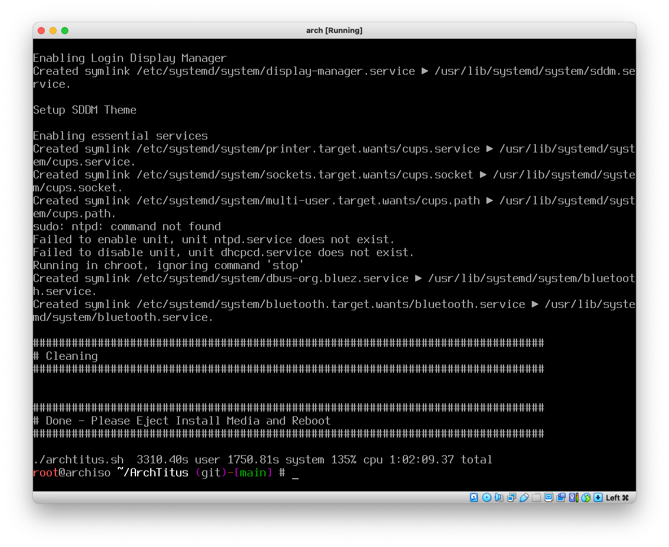Click the '(git)-[main]' branch indicator

(x=234, y=473)
